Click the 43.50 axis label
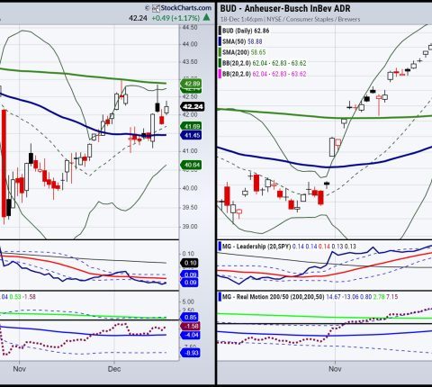432x387 pixels. [x=190, y=62]
